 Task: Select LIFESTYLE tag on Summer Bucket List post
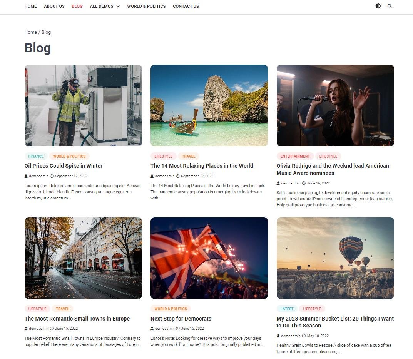click(x=312, y=309)
